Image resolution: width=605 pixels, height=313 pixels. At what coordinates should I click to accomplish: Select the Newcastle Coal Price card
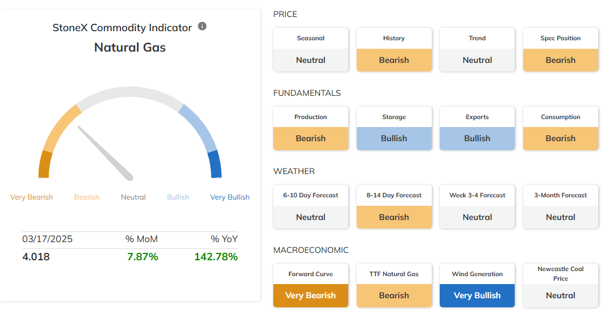click(x=561, y=285)
